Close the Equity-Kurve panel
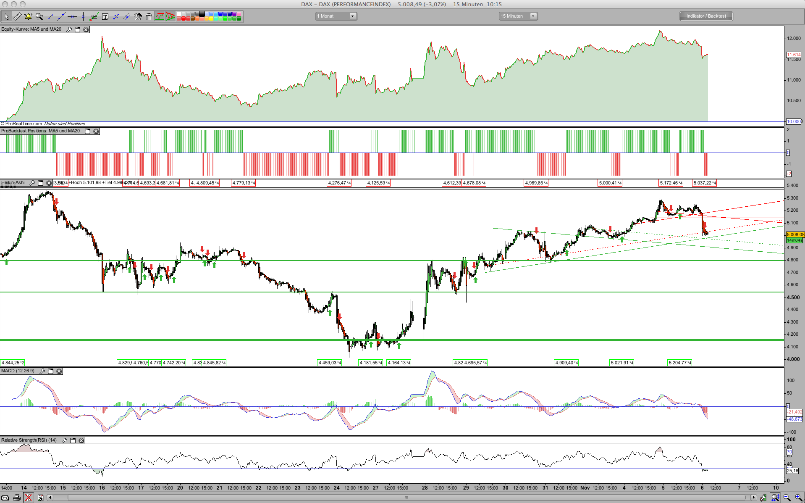 coord(86,29)
